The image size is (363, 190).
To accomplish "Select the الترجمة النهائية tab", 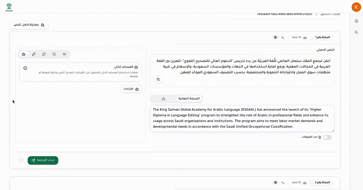I will pyautogui.click(x=189, y=98).
